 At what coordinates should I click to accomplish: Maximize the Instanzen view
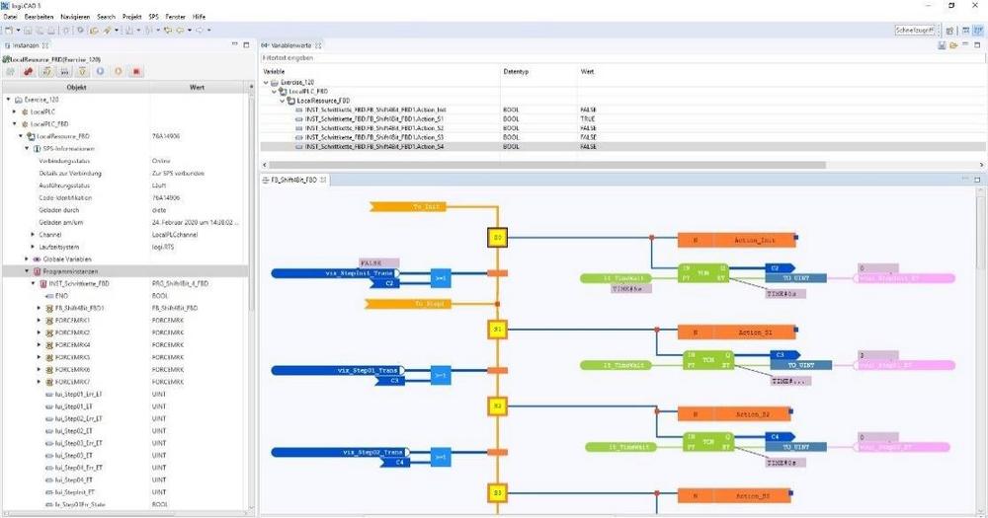246,44
